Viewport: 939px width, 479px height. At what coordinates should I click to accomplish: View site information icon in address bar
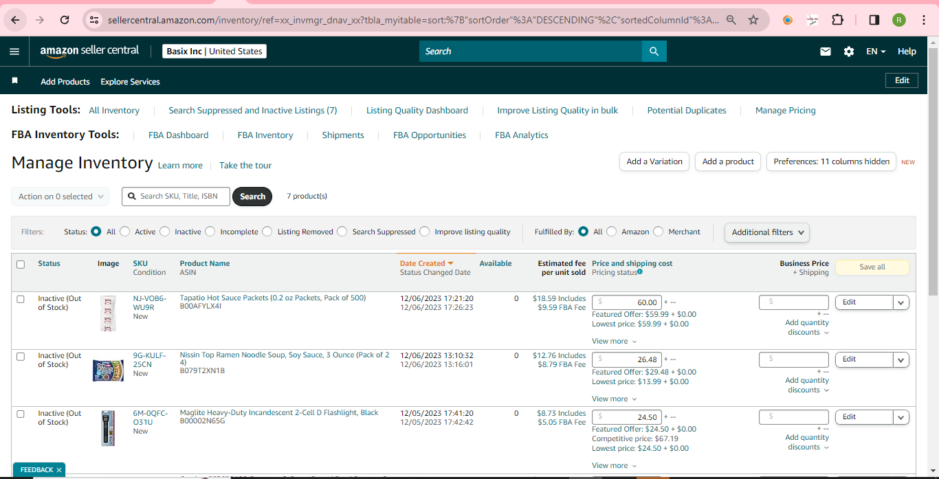tap(94, 20)
